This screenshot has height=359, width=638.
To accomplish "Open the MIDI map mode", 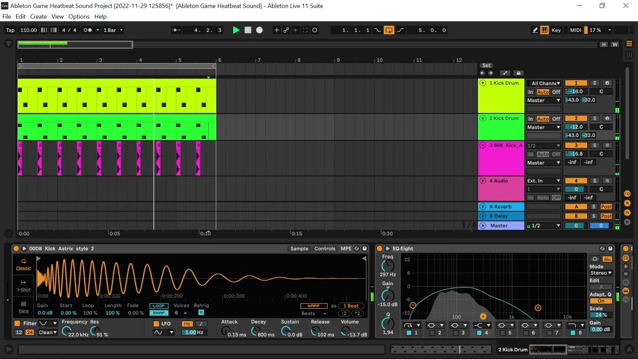I will click(576, 30).
